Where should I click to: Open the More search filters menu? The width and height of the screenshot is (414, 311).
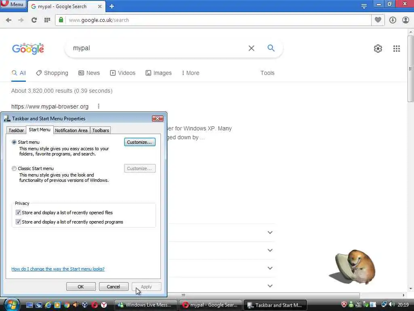click(190, 73)
